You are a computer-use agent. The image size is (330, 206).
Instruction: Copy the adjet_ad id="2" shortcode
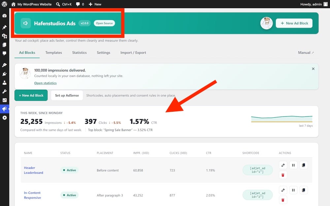pyautogui.click(x=258, y=195)
